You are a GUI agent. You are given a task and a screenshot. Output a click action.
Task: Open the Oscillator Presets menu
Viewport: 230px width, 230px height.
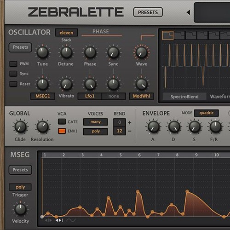click(20, 47)
